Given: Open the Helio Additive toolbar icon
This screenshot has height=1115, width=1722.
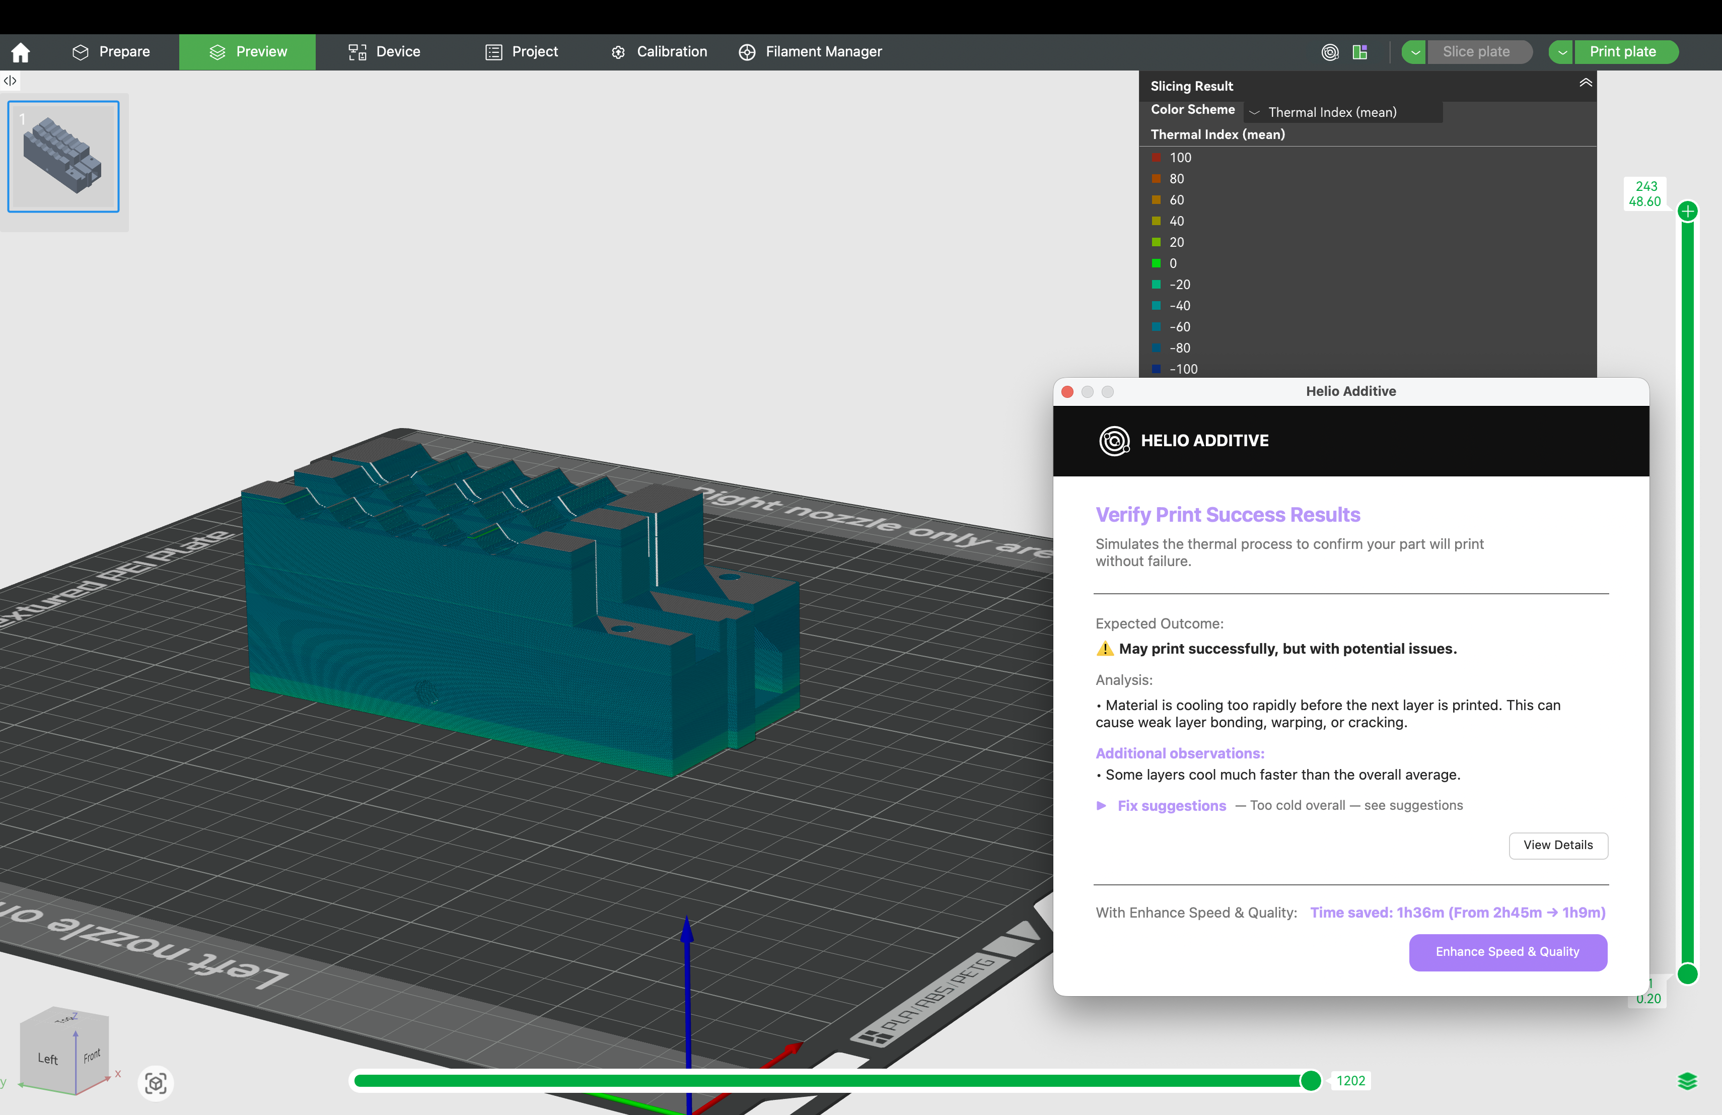Looking at the screenshot, I should click(x=1330, y=52).
